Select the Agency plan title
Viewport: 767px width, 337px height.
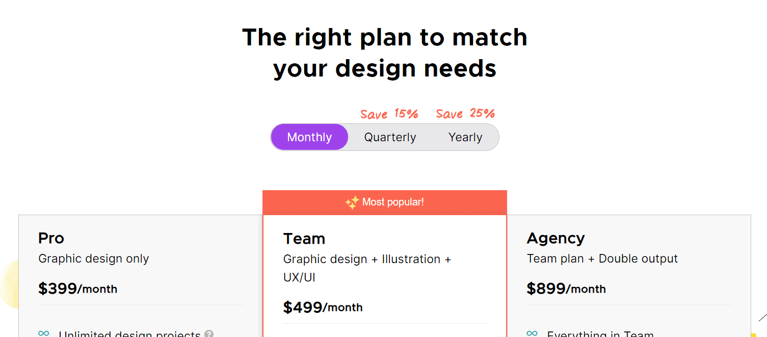tap(556, 239)
